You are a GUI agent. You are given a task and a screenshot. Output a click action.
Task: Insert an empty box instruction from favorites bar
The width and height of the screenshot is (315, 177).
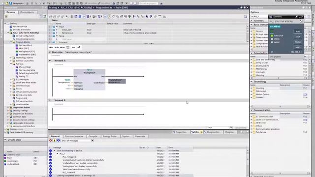pyautogui.click(x=68, y=47)
